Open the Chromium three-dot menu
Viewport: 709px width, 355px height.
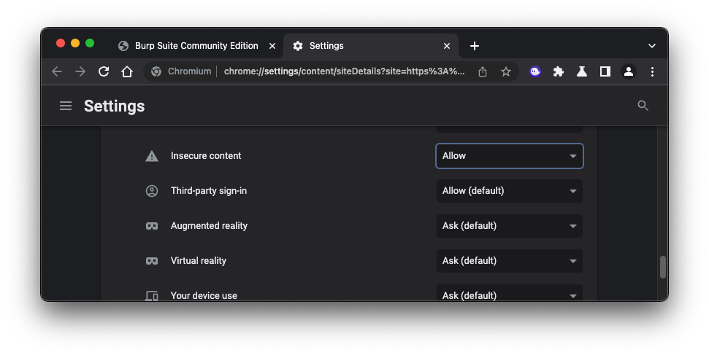coord(652,71)
